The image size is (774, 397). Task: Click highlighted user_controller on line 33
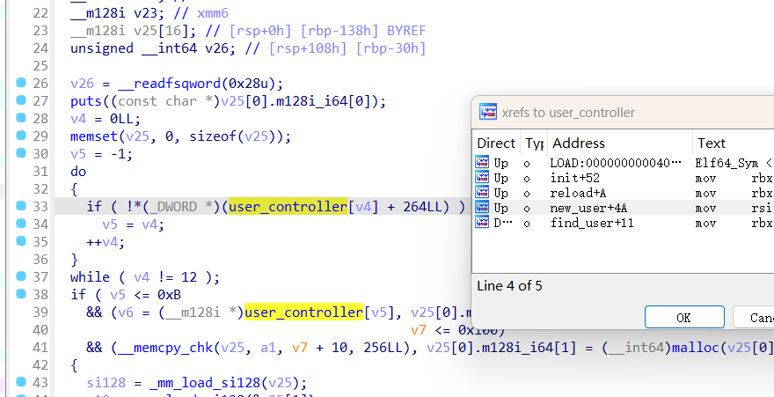(288, 207)
